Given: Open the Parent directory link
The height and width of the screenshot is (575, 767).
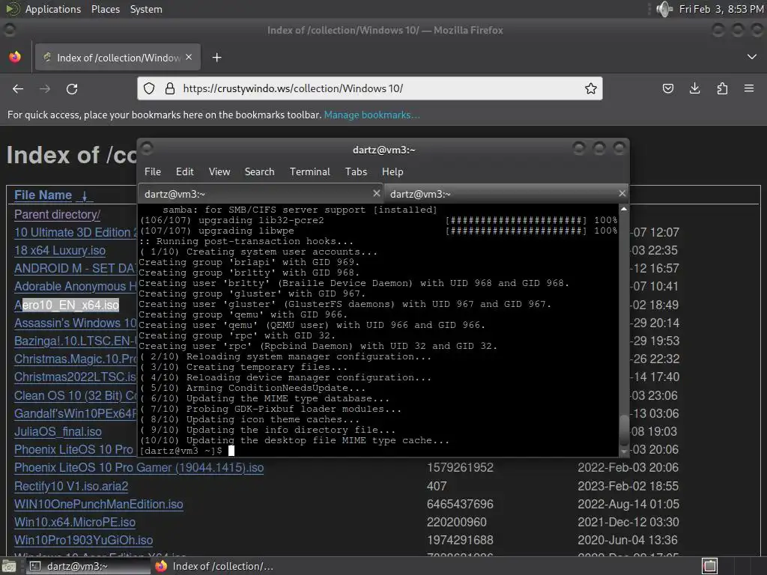Looking at the screenshot, I should tap(57, 215).
